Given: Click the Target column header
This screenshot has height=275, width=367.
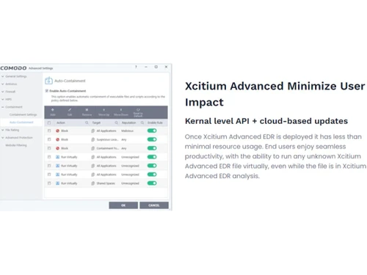Looking at the screenshot, I should click(96, 122).
